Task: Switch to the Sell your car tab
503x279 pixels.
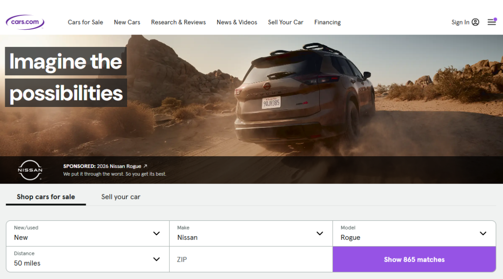Action: (121, 197)
